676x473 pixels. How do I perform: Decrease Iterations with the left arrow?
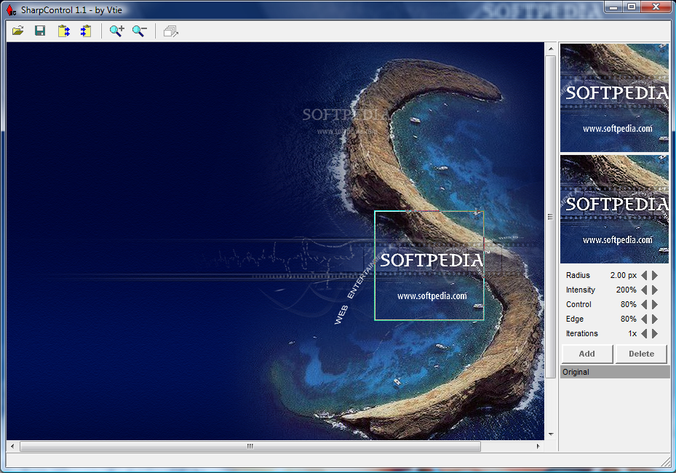point(644,333)
